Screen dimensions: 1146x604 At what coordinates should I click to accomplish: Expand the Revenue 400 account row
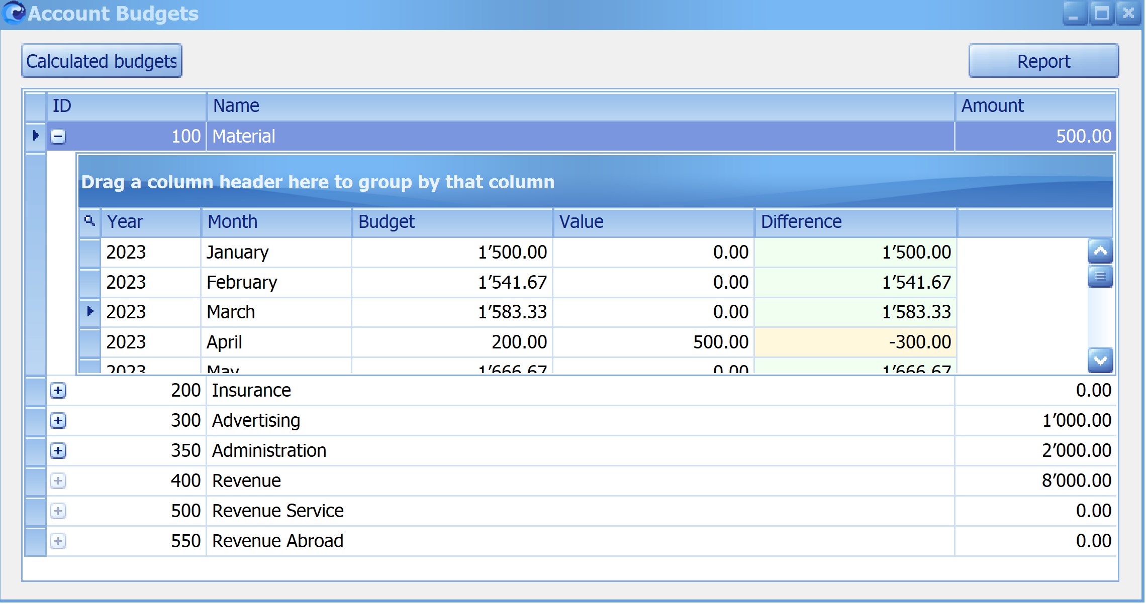(58, 481)
